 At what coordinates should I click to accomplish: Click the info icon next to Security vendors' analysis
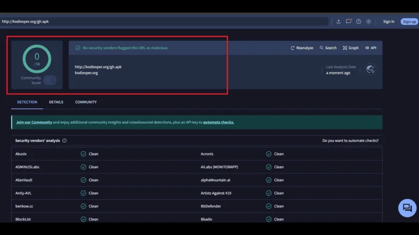coord(64,140)
